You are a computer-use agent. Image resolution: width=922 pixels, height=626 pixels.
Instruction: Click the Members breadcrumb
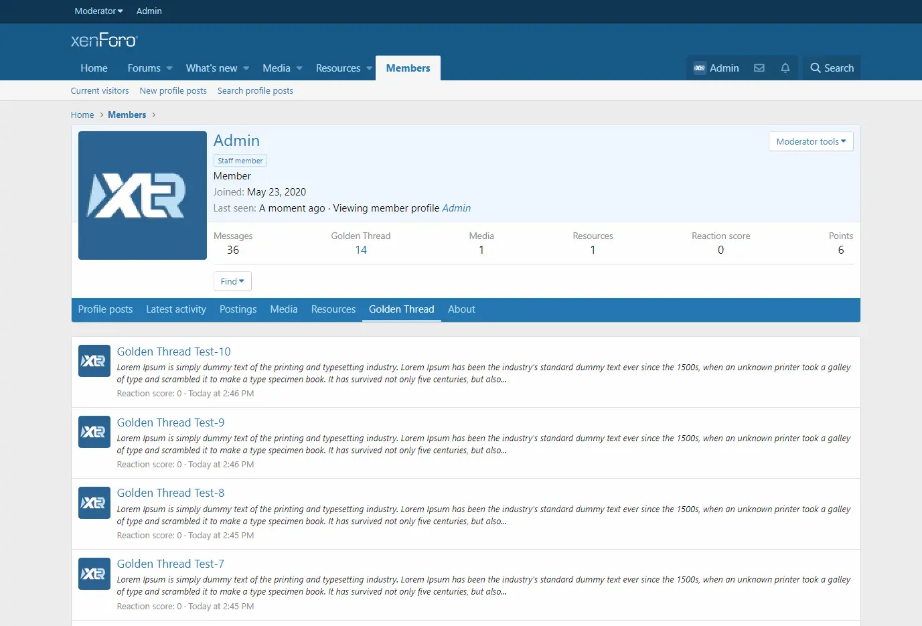(127, 115)
